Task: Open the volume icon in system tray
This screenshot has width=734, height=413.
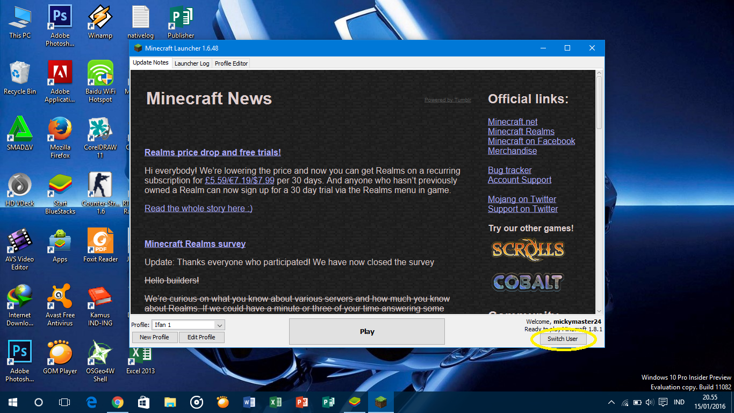Action: pos(650,402)
